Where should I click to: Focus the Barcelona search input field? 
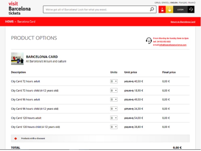(x=100, y=9)
